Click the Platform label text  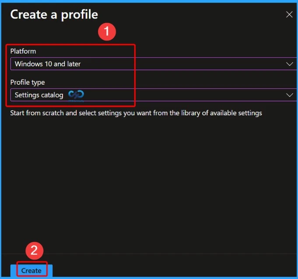coord(23,51)
